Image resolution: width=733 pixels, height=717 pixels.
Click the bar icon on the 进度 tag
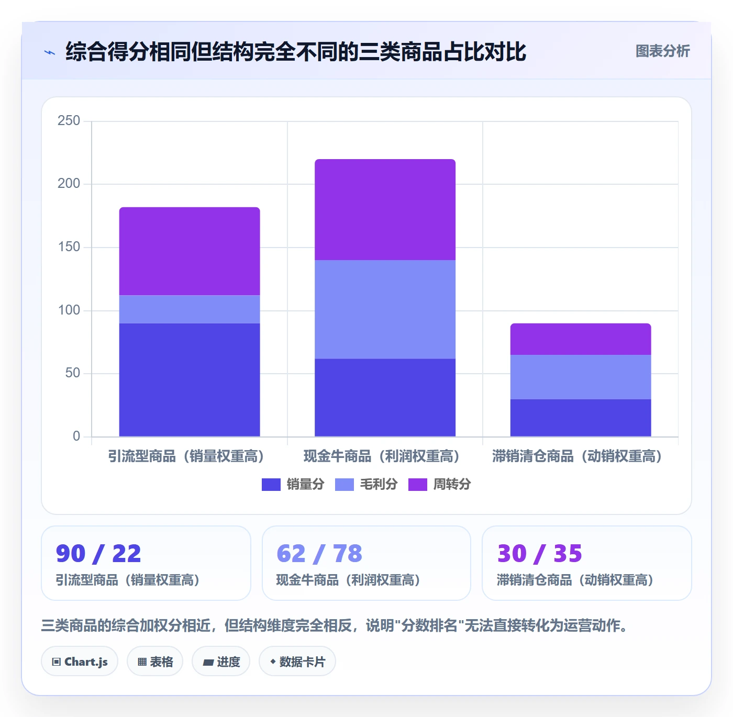(208, 663)
